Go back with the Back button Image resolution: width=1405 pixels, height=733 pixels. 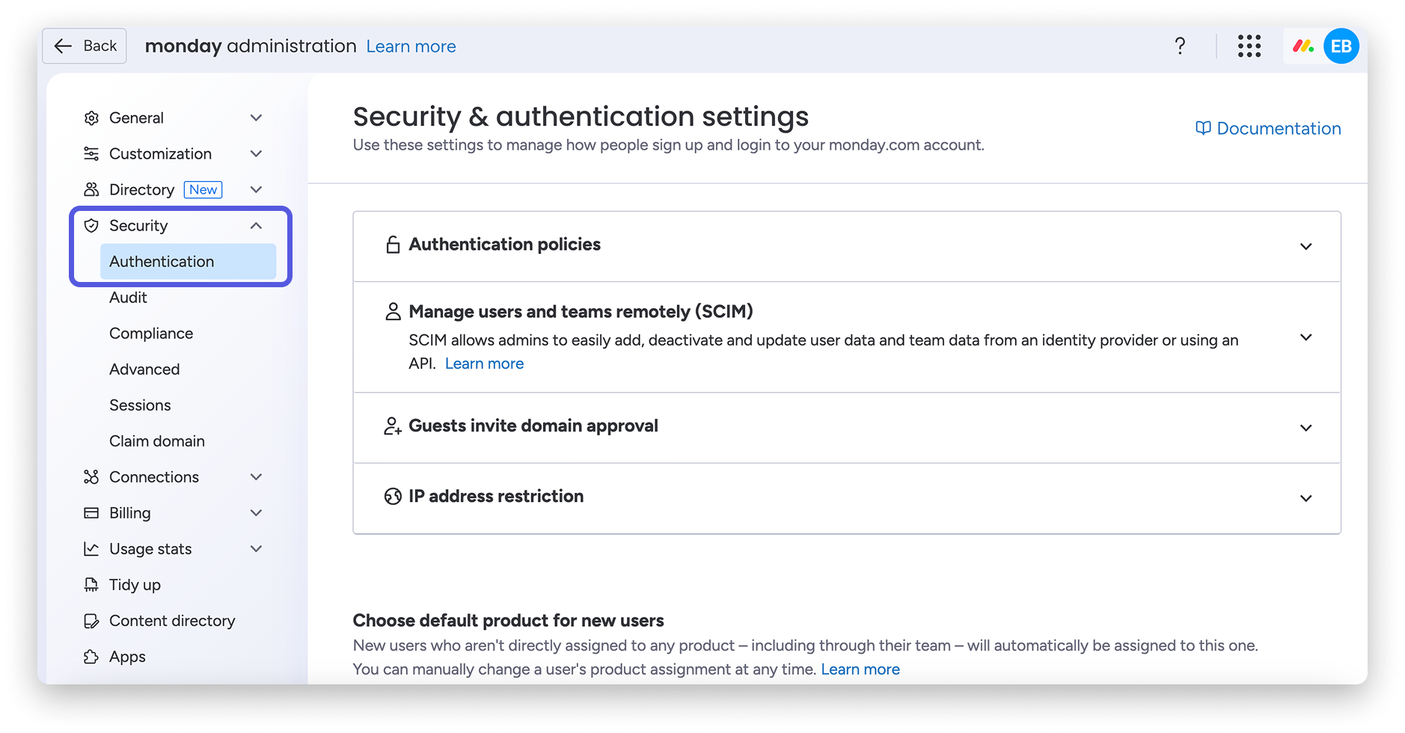coord(85,46)
